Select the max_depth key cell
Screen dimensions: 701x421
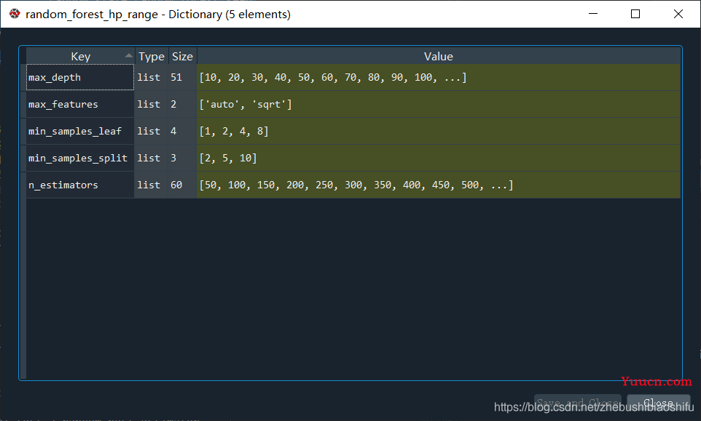pos(80,78)
